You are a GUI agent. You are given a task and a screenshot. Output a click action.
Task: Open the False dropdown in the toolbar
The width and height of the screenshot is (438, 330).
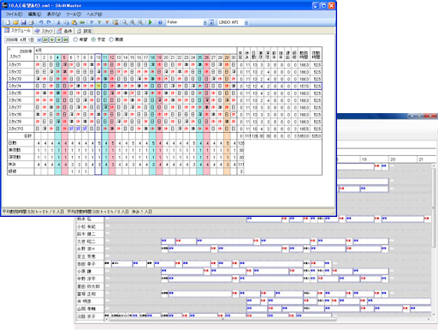click(x=205, y=22)
